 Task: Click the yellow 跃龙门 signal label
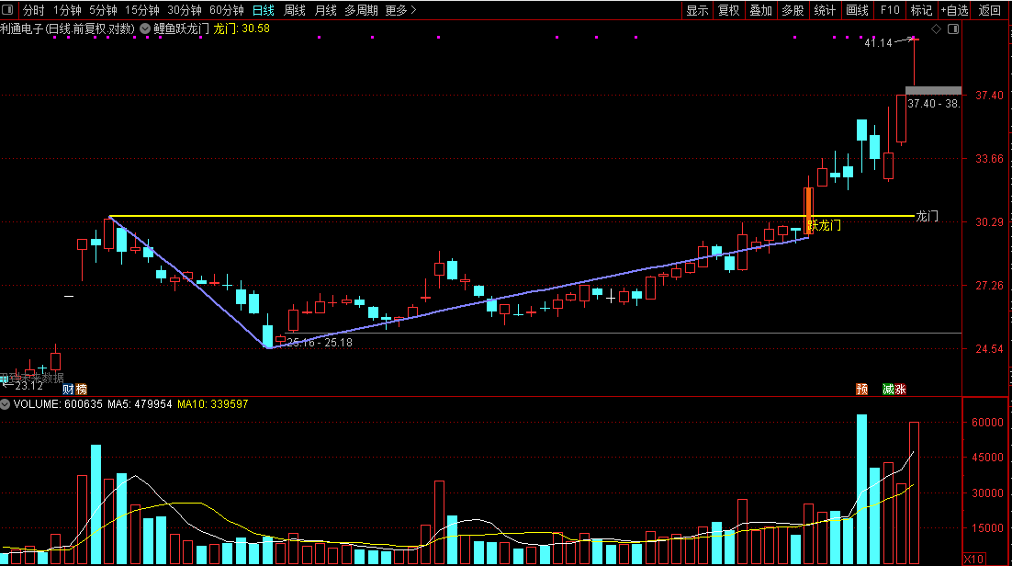tap(824, 225)
